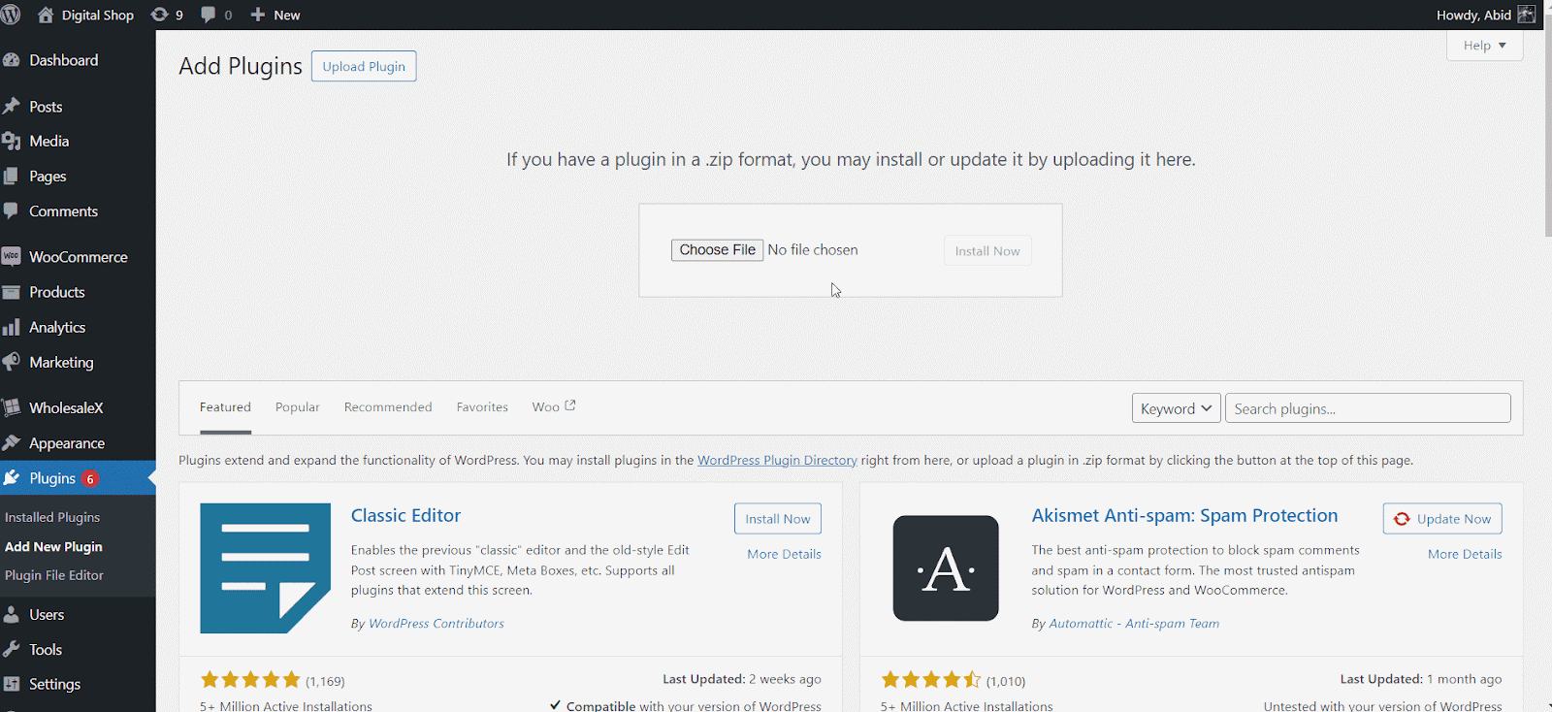Click the Choose File button

(717, 250)
